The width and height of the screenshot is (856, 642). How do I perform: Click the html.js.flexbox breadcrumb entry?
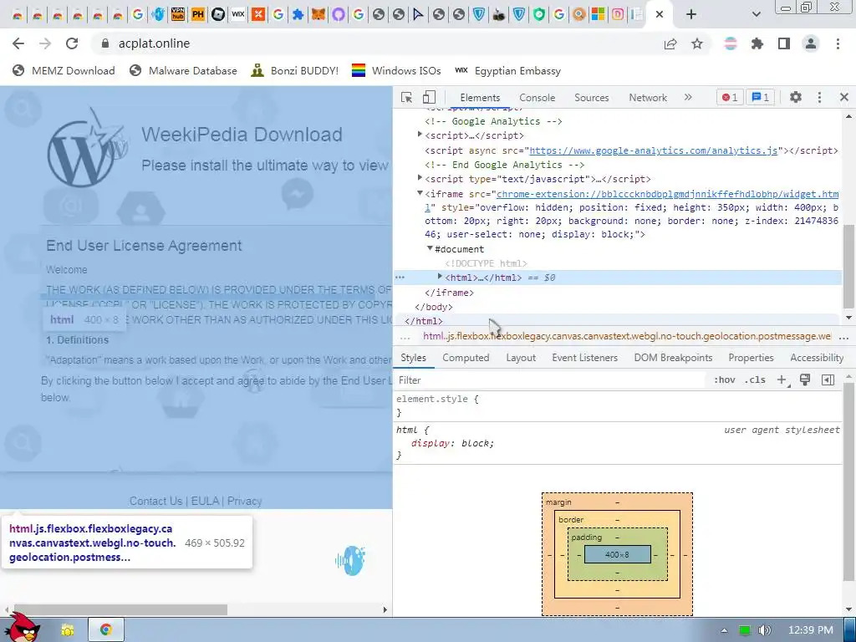point(627,336)
